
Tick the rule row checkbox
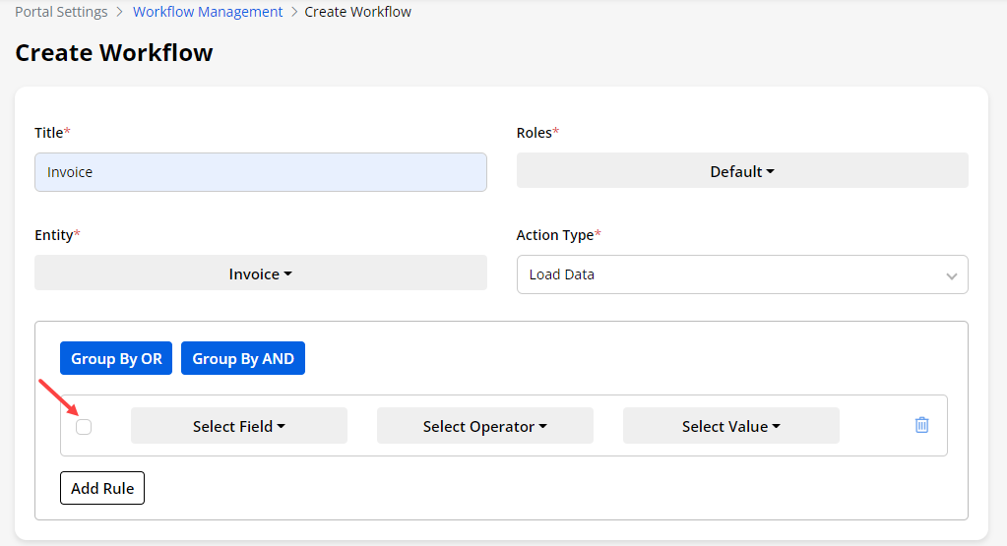84,426
